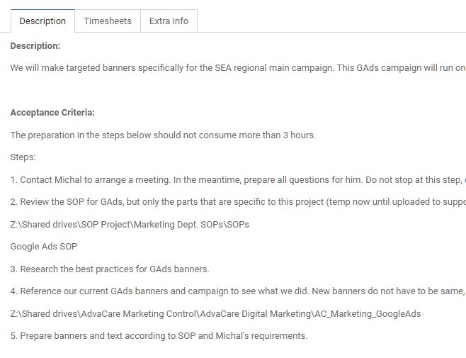Click the AC_Marketing_GoogleAds folder path

point(215,313)
